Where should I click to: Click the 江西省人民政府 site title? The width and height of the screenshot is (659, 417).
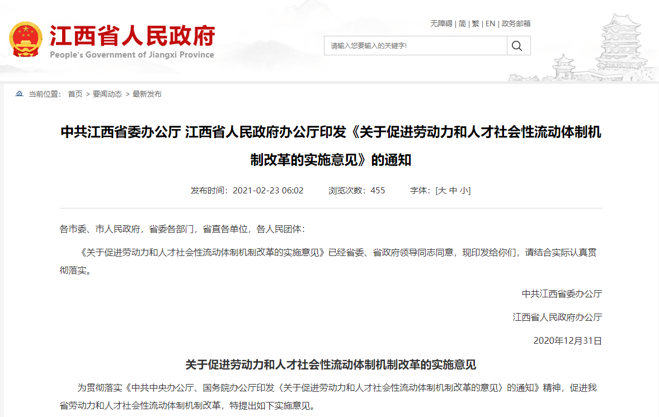point(132,36)
